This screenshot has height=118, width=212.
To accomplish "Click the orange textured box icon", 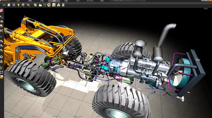I will pyautogui.click(x=49, y=5).
